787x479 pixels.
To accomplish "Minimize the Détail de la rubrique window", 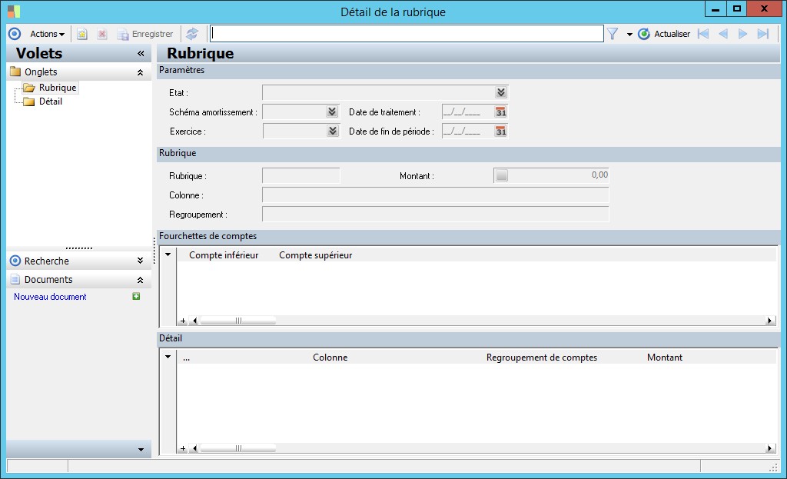I will tap(716, 8).
